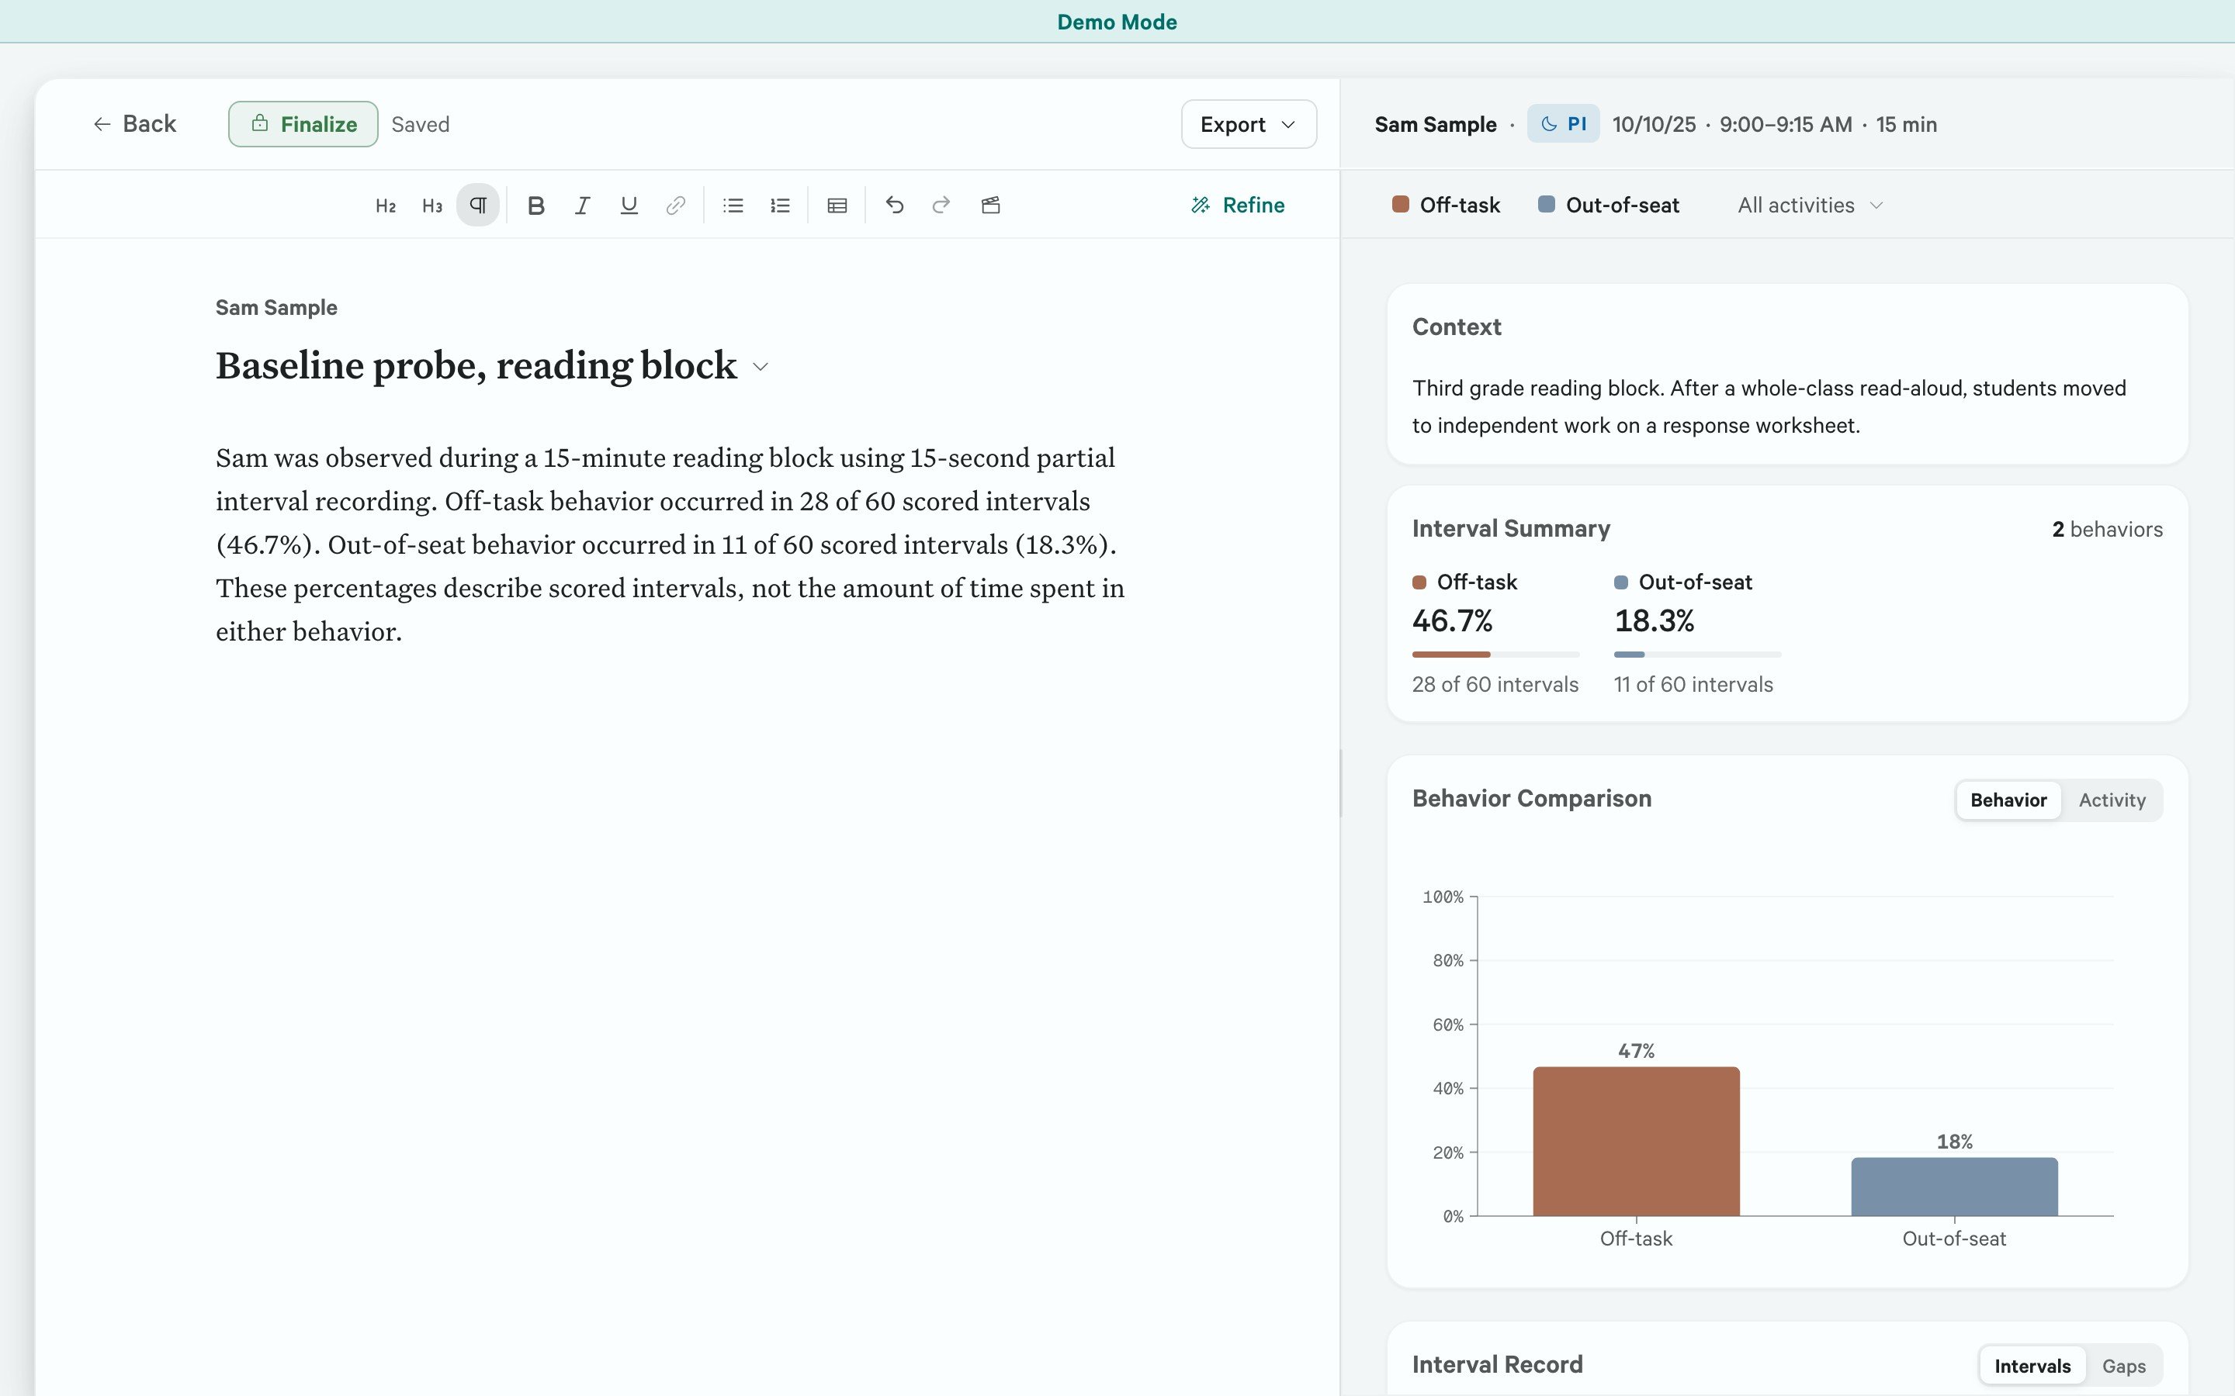Click Refine to improve the text
2235x1396 pixels.
click(1238, 205)
